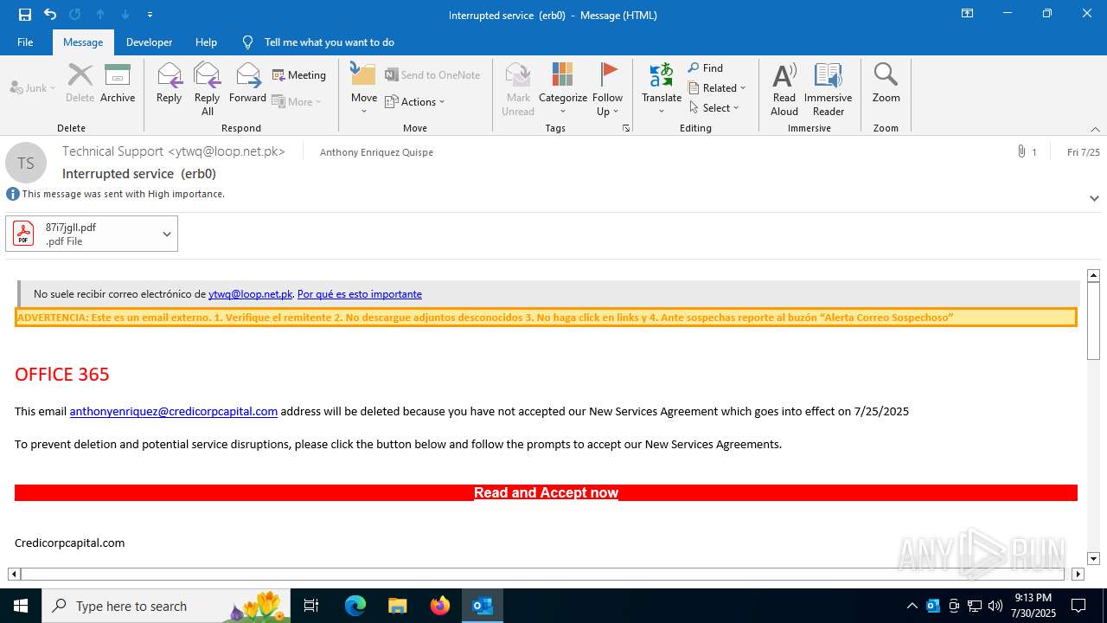1107x623 pixels.
Task: Click the TS sender avatar
Action: tap(26, 163)
